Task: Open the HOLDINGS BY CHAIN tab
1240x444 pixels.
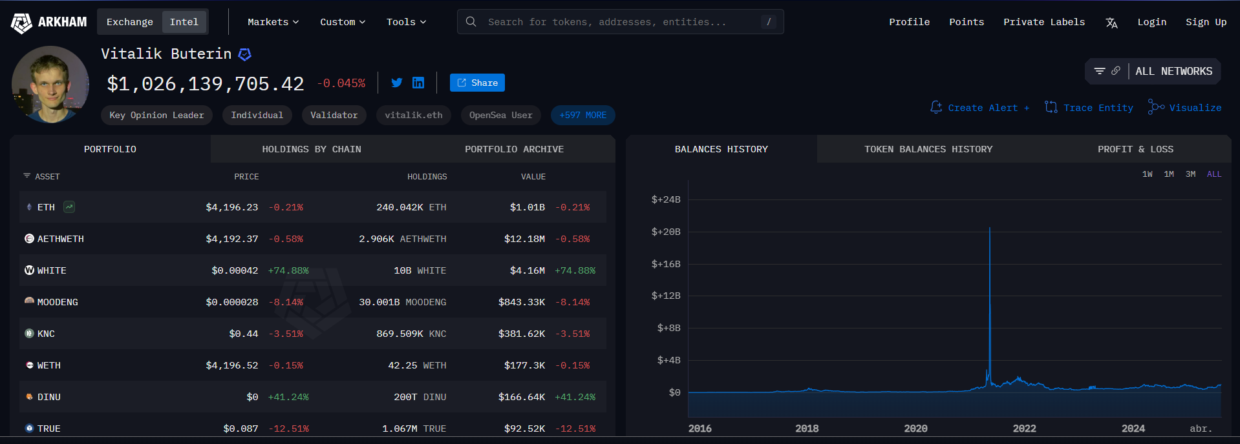Action: (312, 149)
